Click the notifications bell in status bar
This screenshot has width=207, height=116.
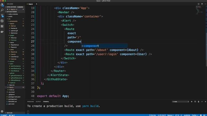(x=204, y=115)
